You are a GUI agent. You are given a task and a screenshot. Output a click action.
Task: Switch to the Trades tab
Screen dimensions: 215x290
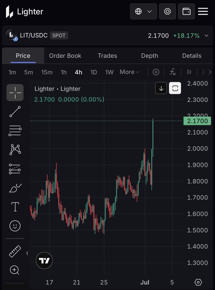pos(107,56)
